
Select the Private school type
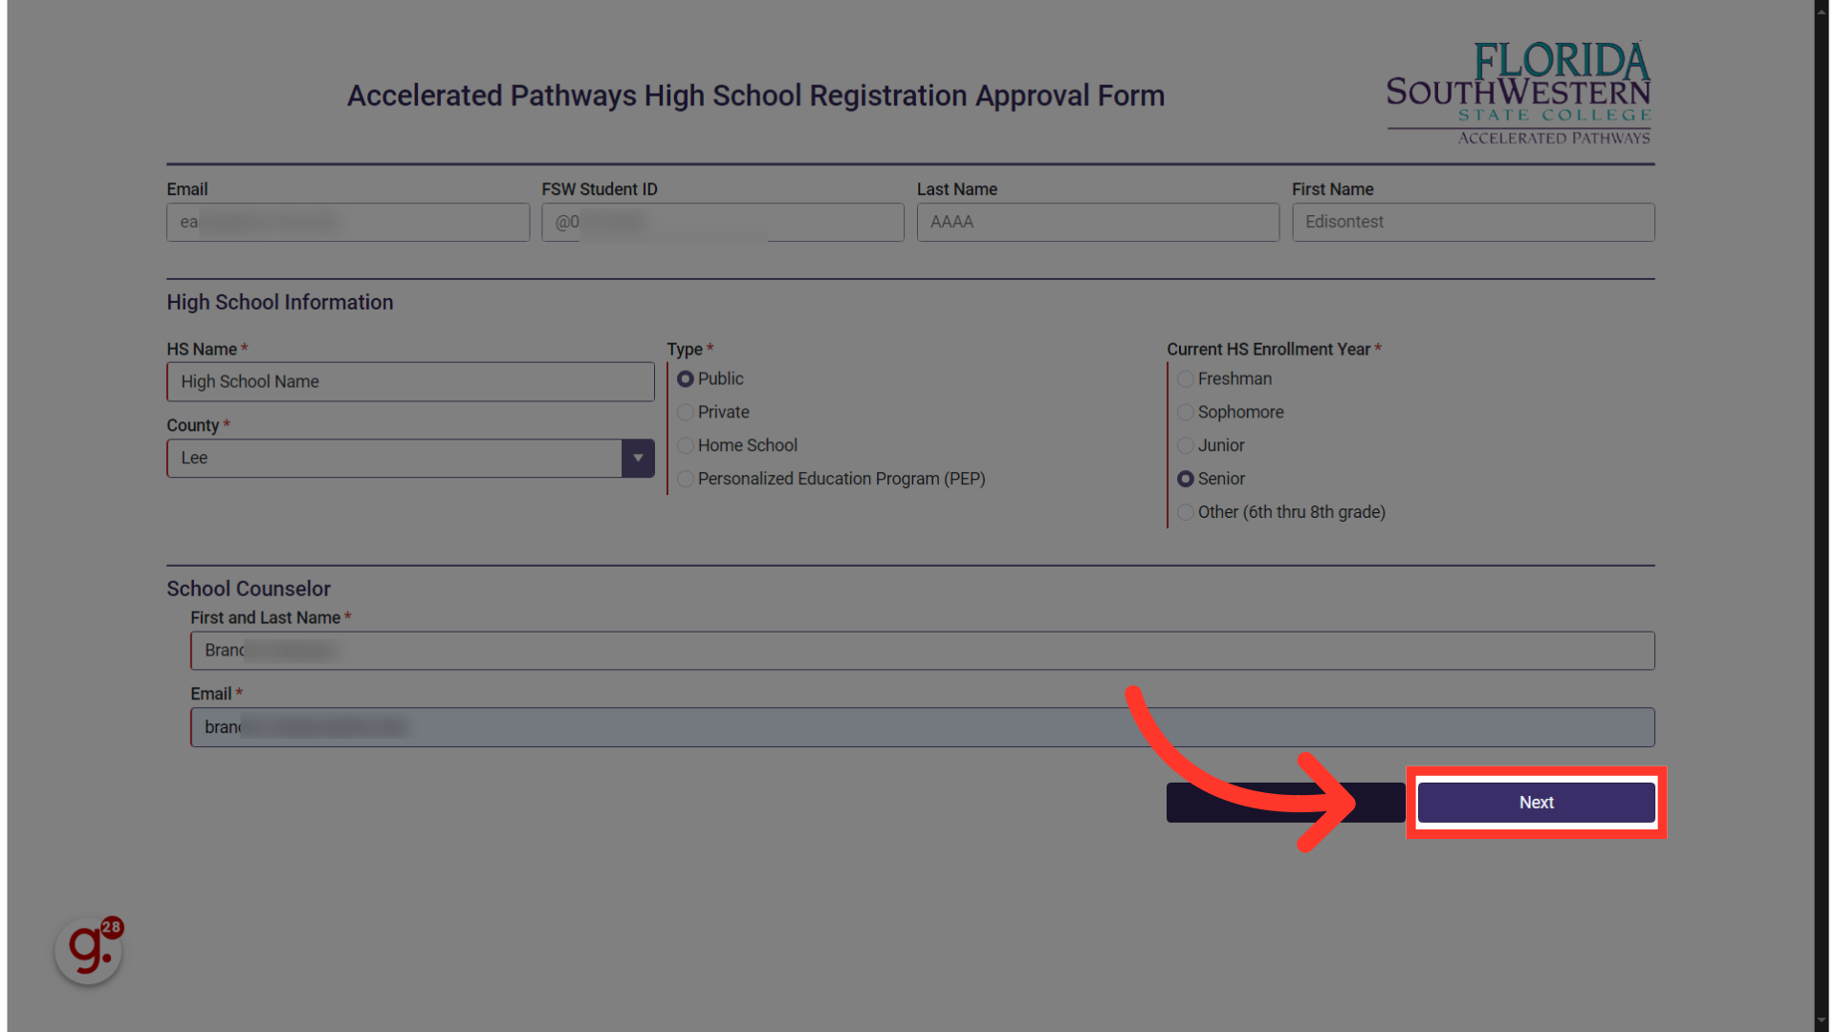pos(685,411)
